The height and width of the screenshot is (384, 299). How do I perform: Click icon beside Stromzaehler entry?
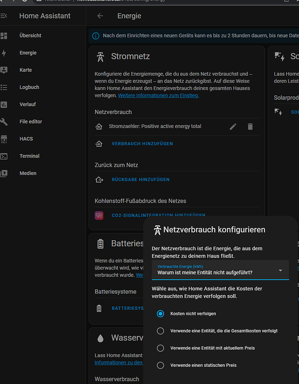coord(99,126)
